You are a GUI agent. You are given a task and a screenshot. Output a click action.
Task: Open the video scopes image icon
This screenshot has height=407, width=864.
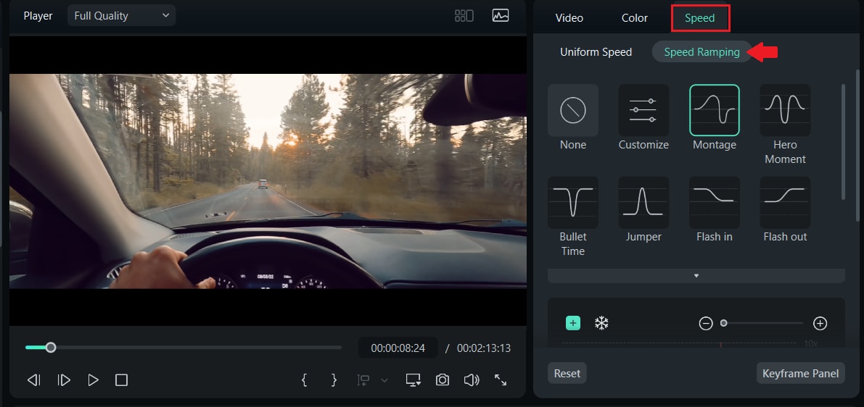point(501,15)
